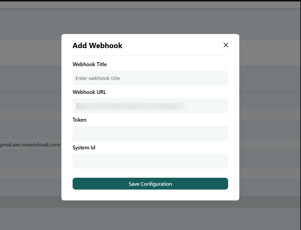Click the 'Webhook Title' label
The image size is (301, 230).
[90, 64]
